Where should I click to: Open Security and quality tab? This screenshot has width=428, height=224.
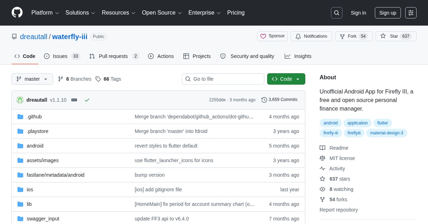tap(248, 56)
